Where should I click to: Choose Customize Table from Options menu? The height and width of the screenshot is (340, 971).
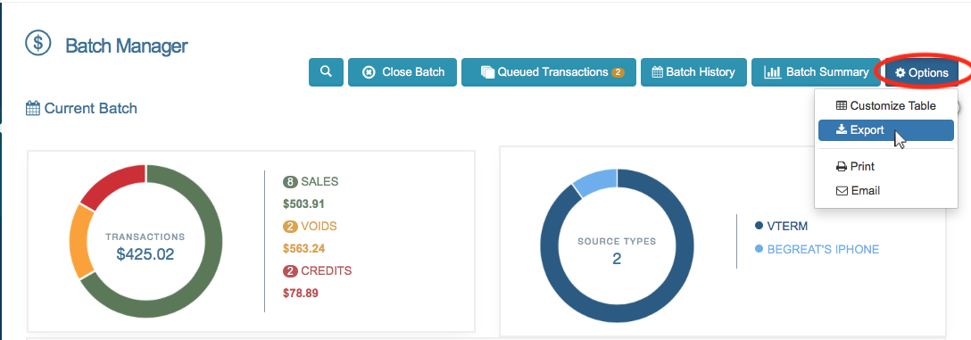[x=886, y=106]
